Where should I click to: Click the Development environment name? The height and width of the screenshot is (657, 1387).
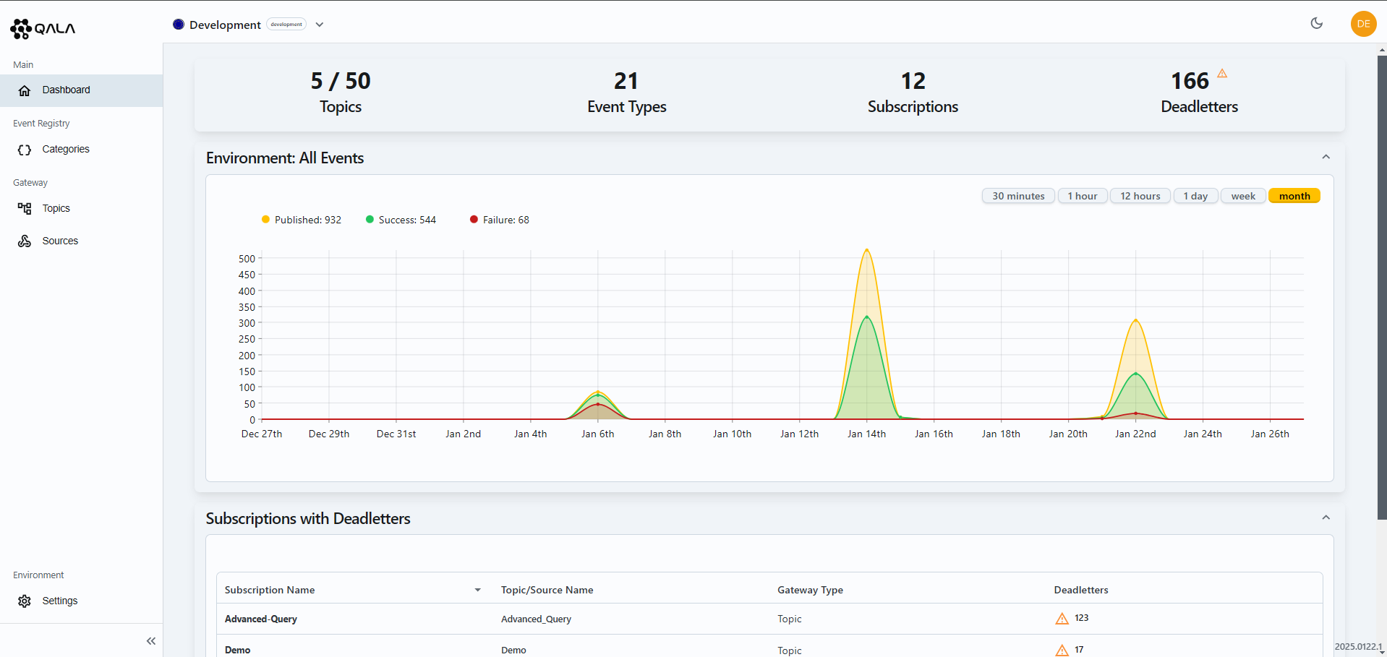point(225,25)
